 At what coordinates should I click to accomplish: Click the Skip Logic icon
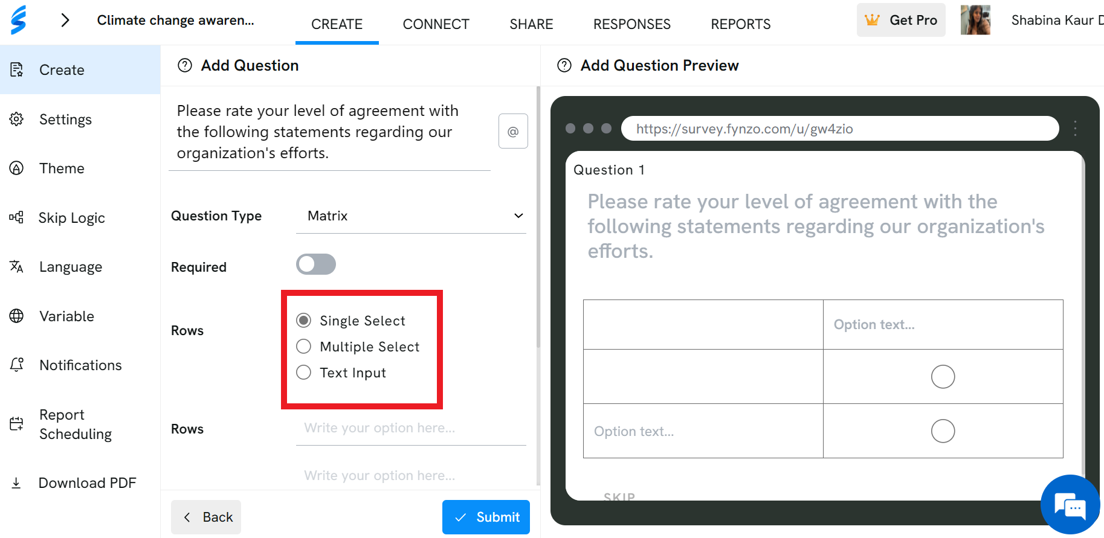pos(16,217)
